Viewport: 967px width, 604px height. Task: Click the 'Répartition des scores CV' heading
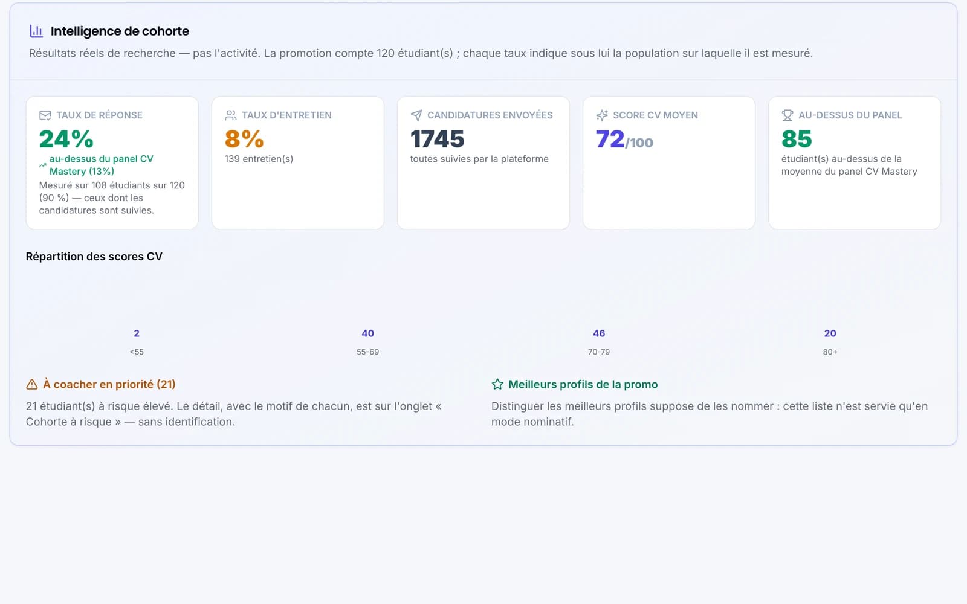94,257
